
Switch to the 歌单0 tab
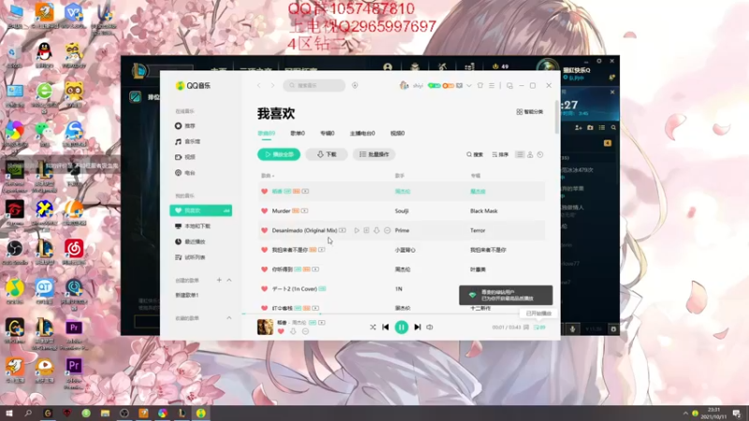click(297, 134)
